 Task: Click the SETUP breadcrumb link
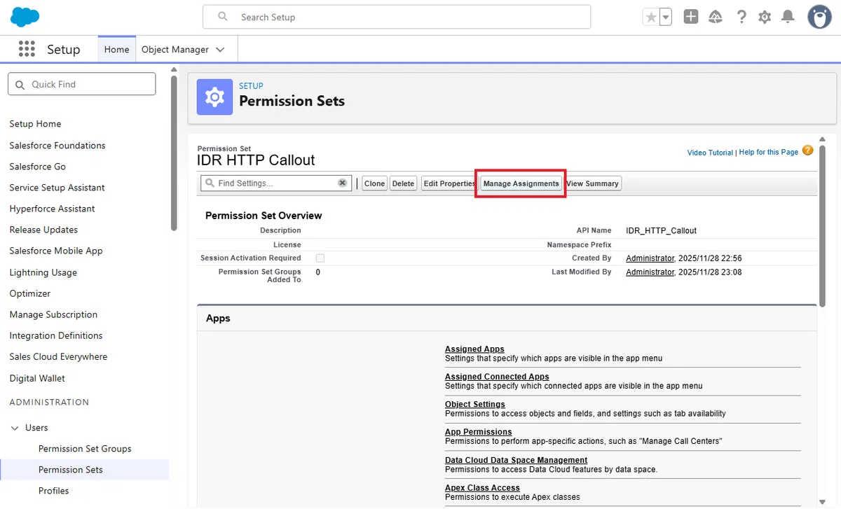tap(251, 86)
